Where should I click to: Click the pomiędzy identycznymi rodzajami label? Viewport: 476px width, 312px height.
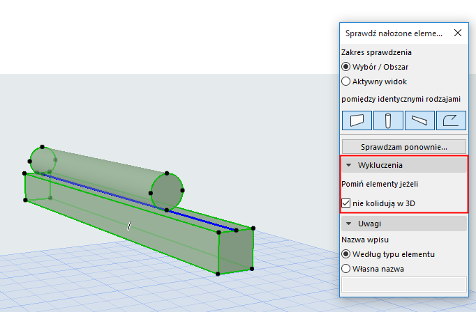401,99
